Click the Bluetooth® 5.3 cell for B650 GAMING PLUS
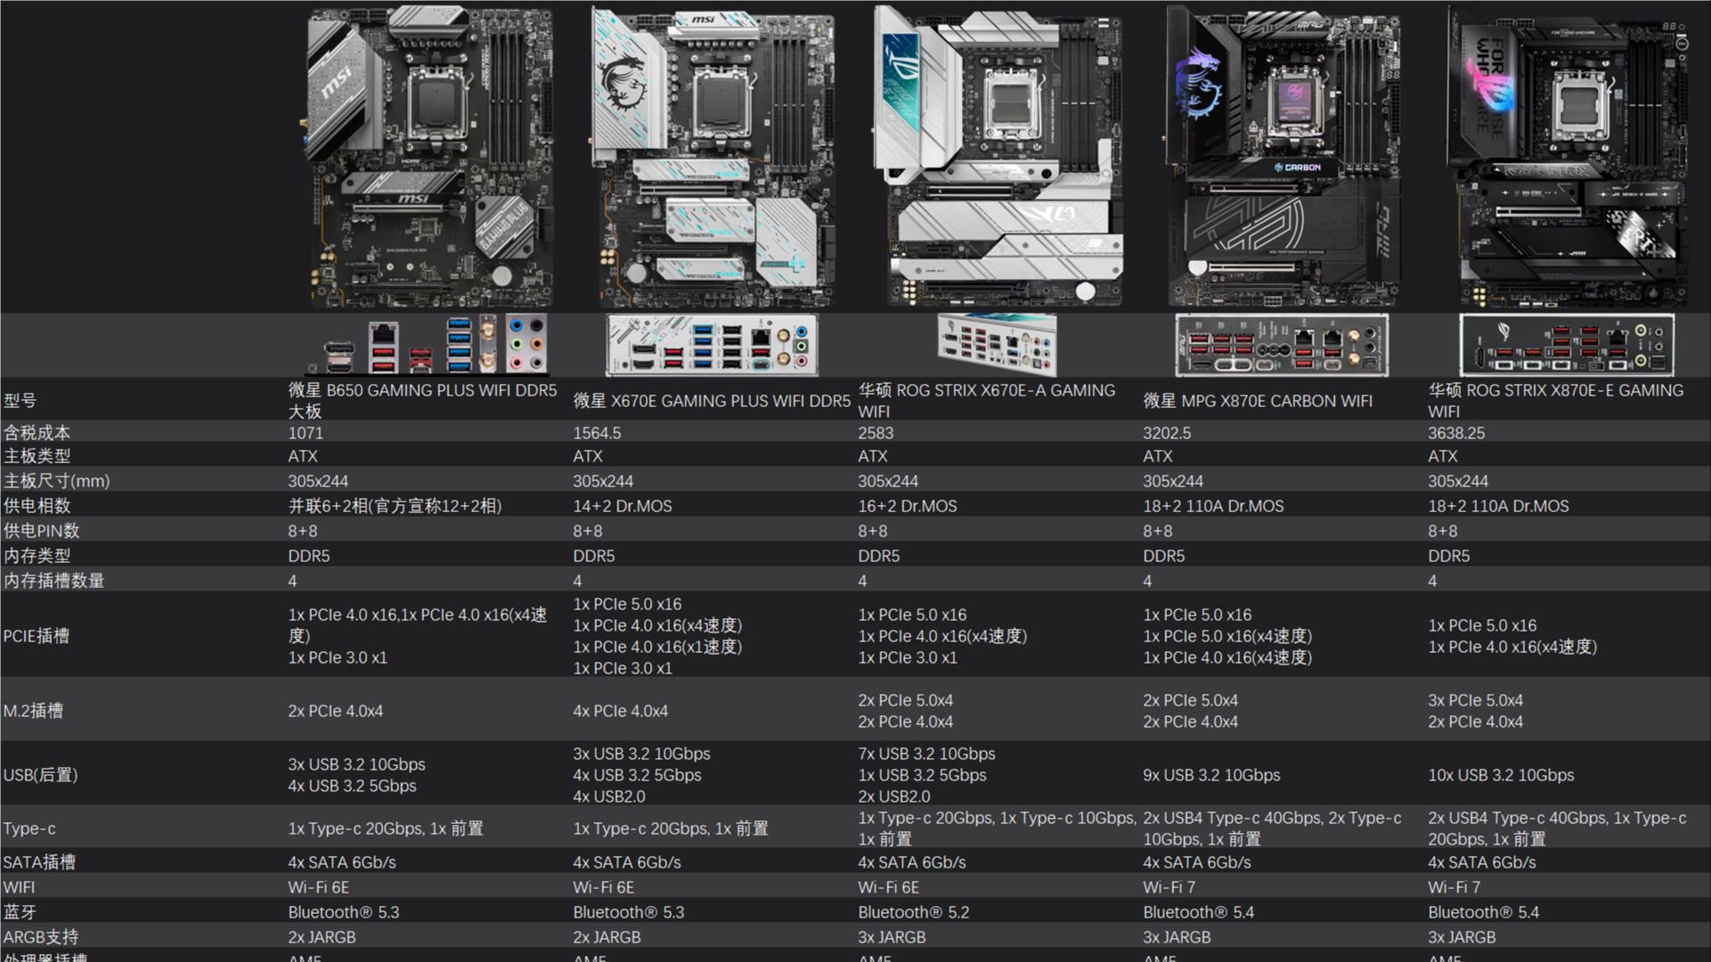The image size is (1711, 962). 343,912
